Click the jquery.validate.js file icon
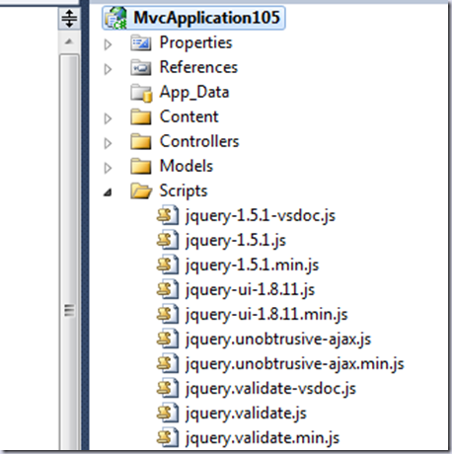 pyautogui.click(x=168, y=413)
